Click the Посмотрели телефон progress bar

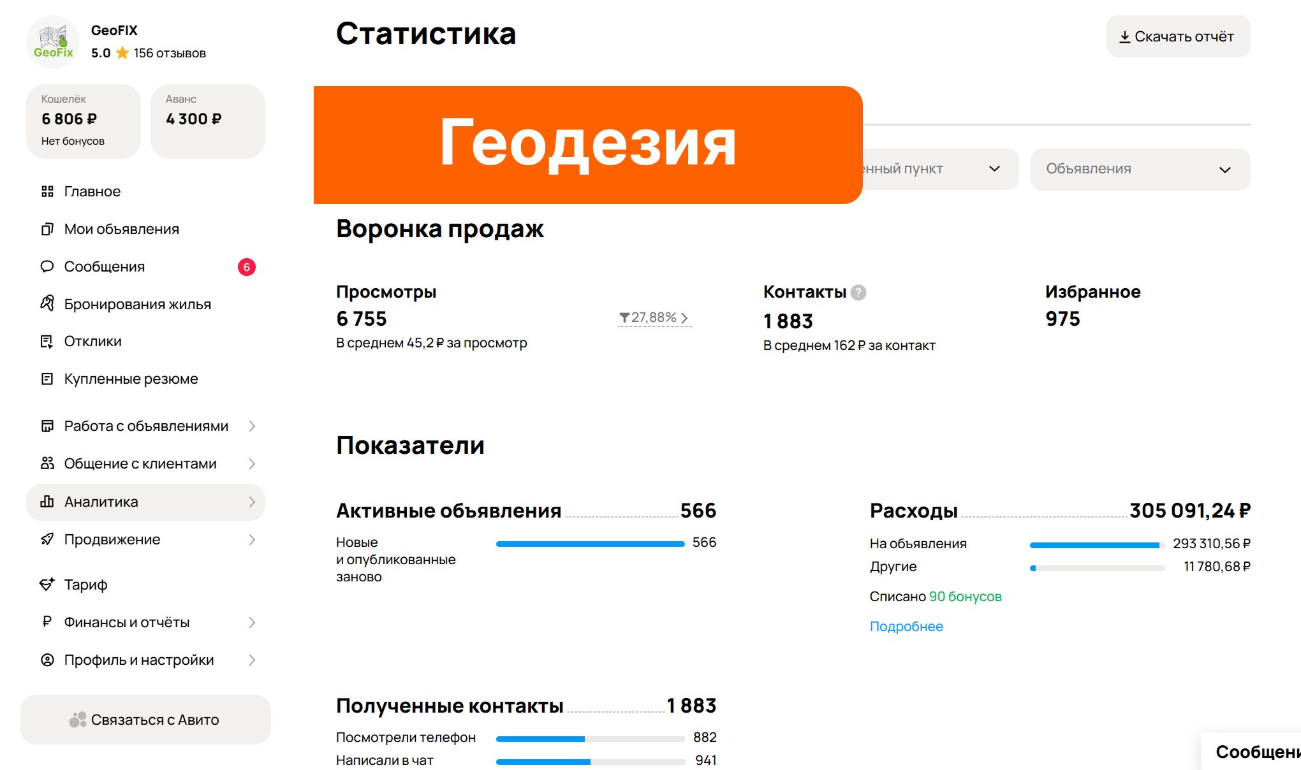[590, 739]
